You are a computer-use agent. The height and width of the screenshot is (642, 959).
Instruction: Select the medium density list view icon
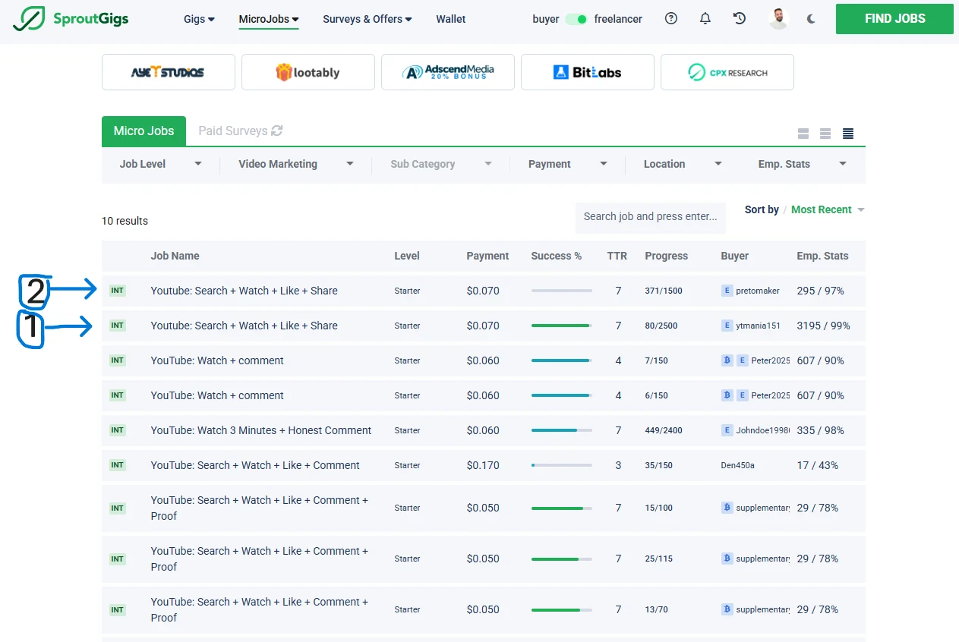825,134
